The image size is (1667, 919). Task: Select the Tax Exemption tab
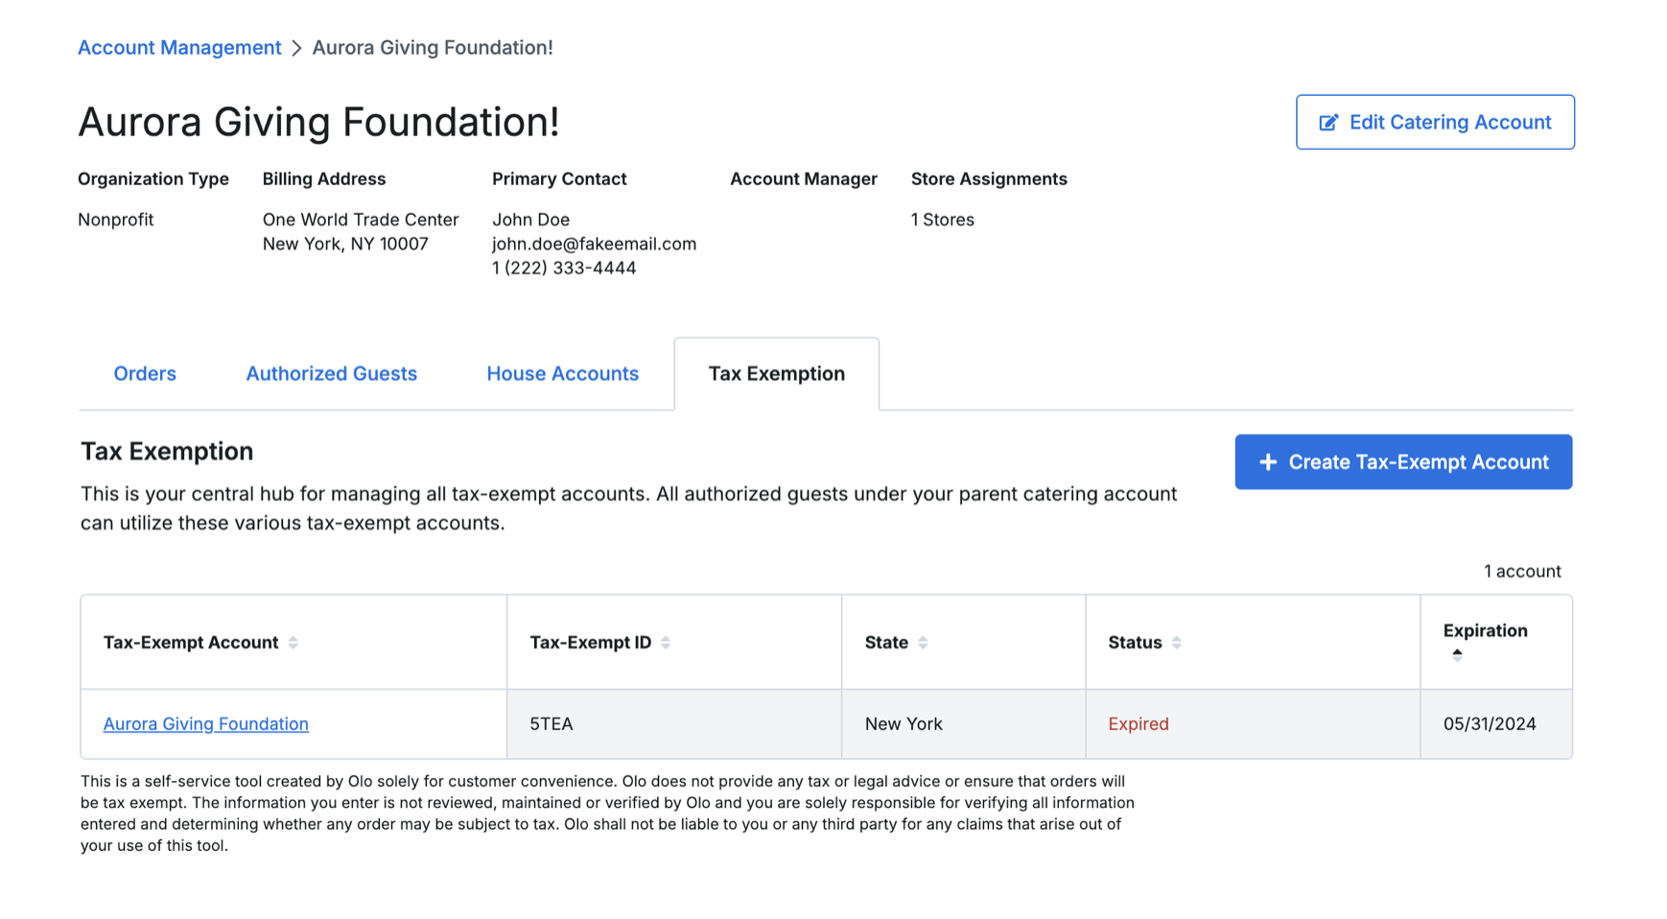coord(777,373)
